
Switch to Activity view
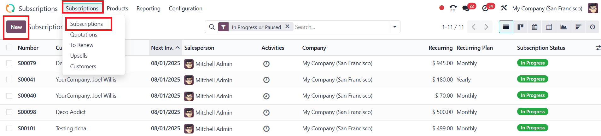(x=592, y=27)
